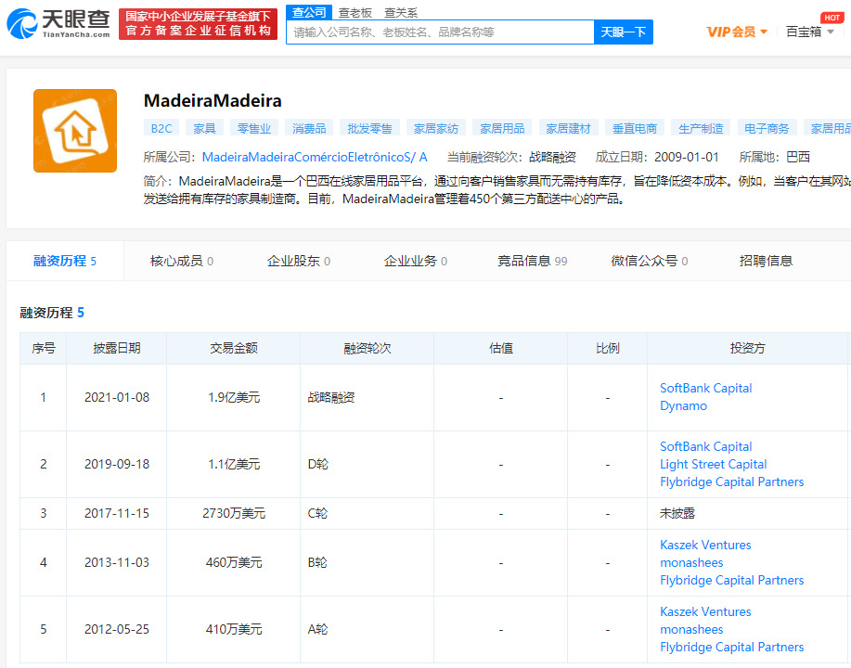Click the 批发零售 tag
851x668 pixels.
(x=369, y=129)
